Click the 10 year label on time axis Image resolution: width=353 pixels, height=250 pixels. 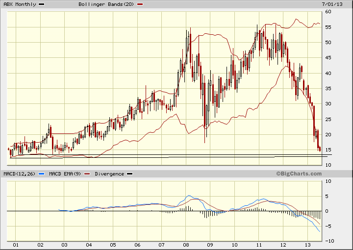tap(234, 245)
